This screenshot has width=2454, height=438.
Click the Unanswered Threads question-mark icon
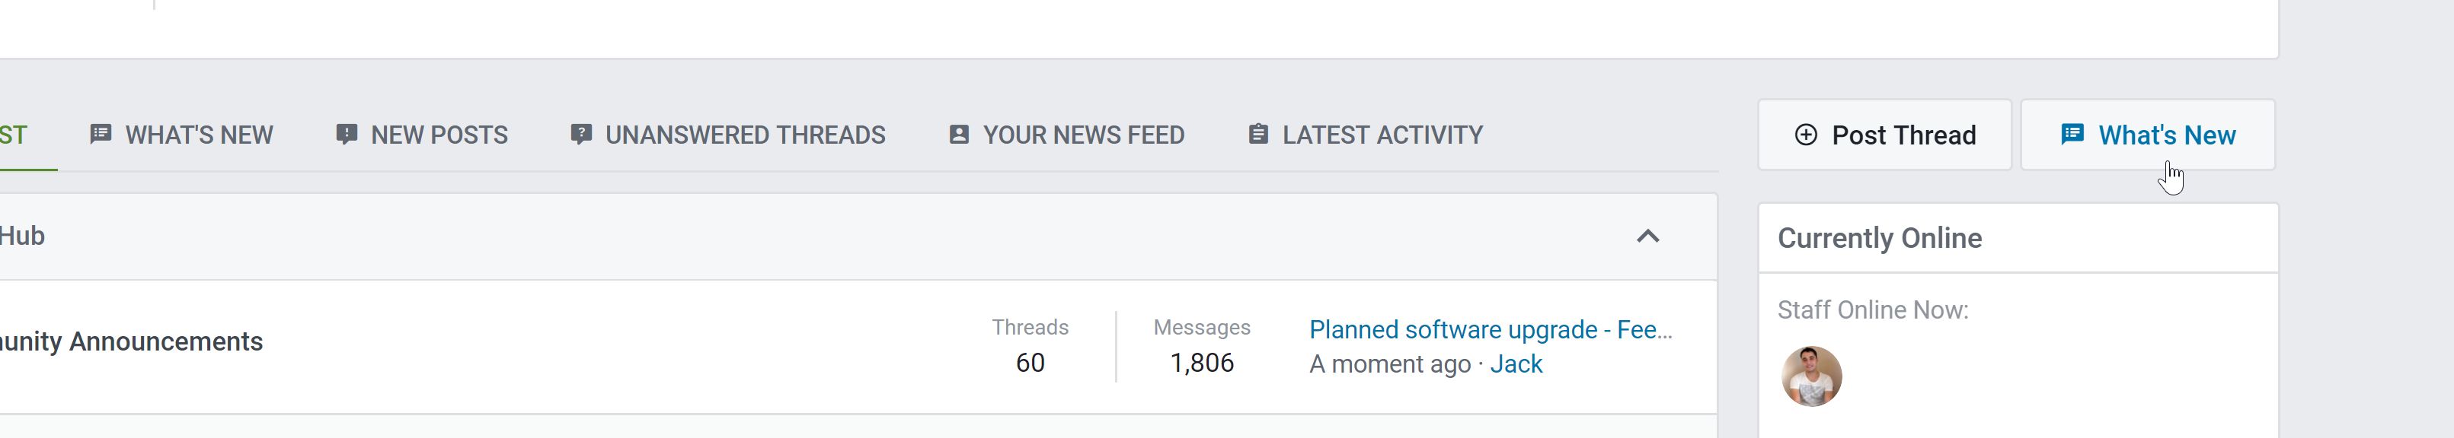click(x=581, y=134)
